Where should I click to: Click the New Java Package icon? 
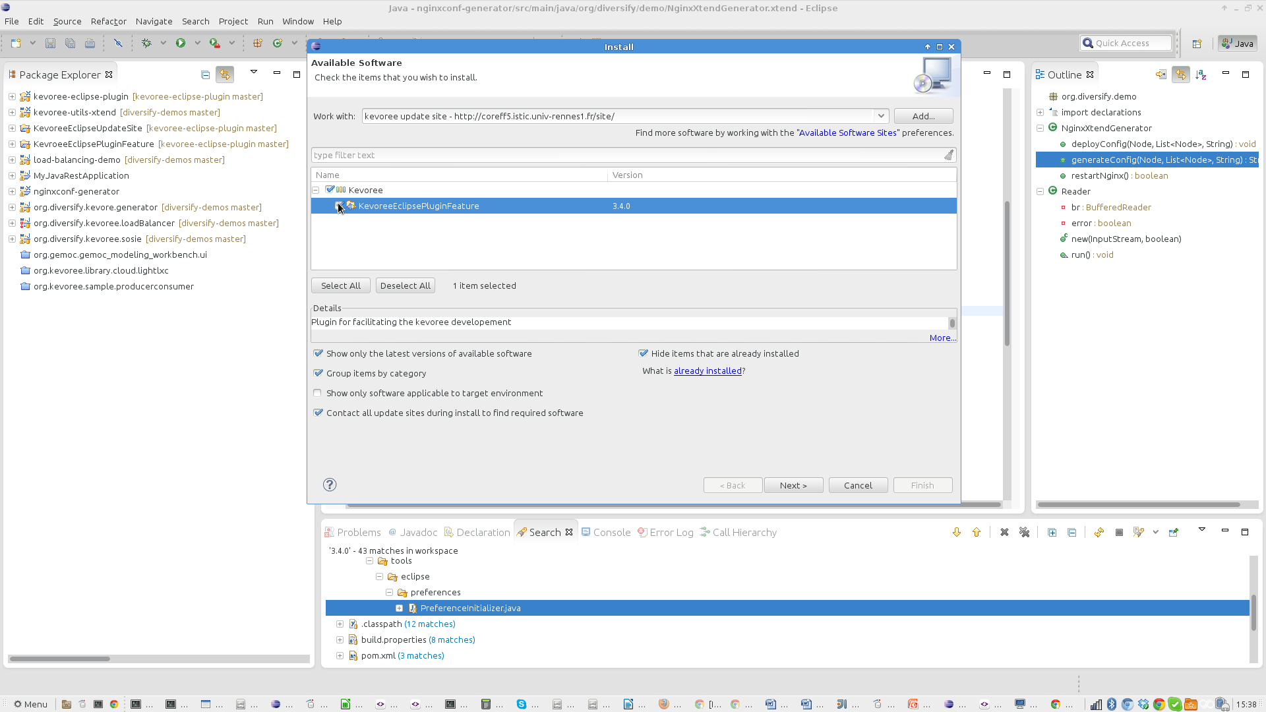[x=258, y=43]
